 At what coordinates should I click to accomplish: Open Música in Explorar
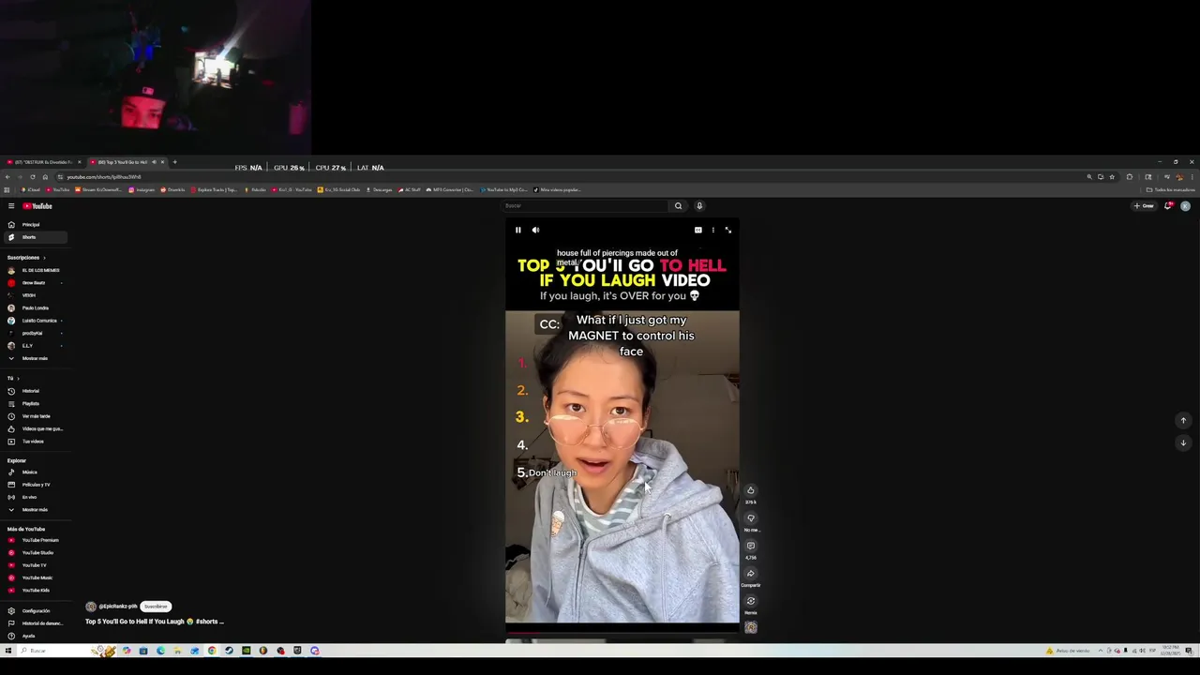36,472
